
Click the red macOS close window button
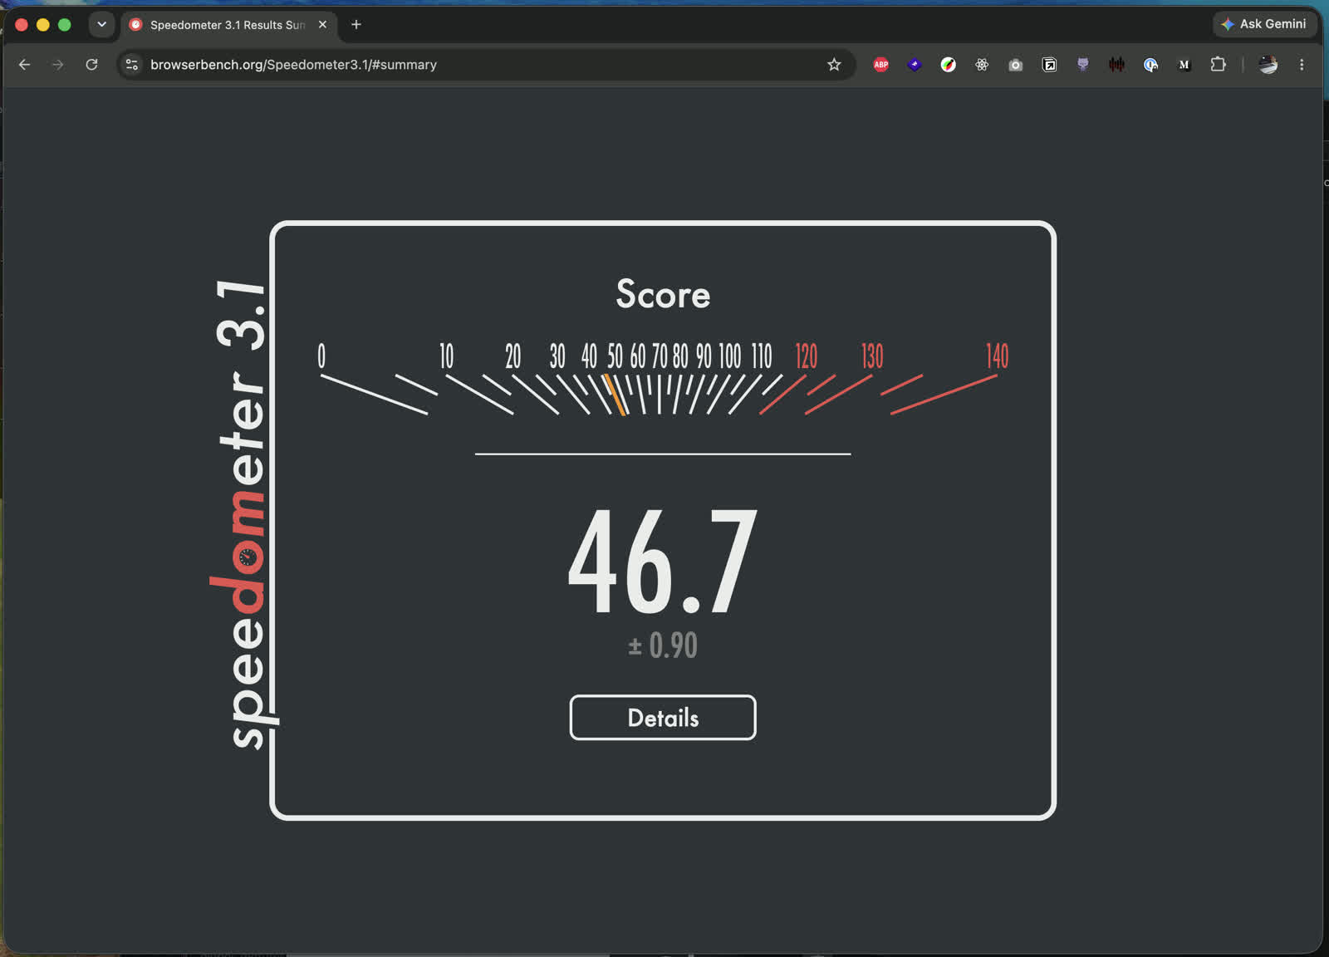coord(22,25)
